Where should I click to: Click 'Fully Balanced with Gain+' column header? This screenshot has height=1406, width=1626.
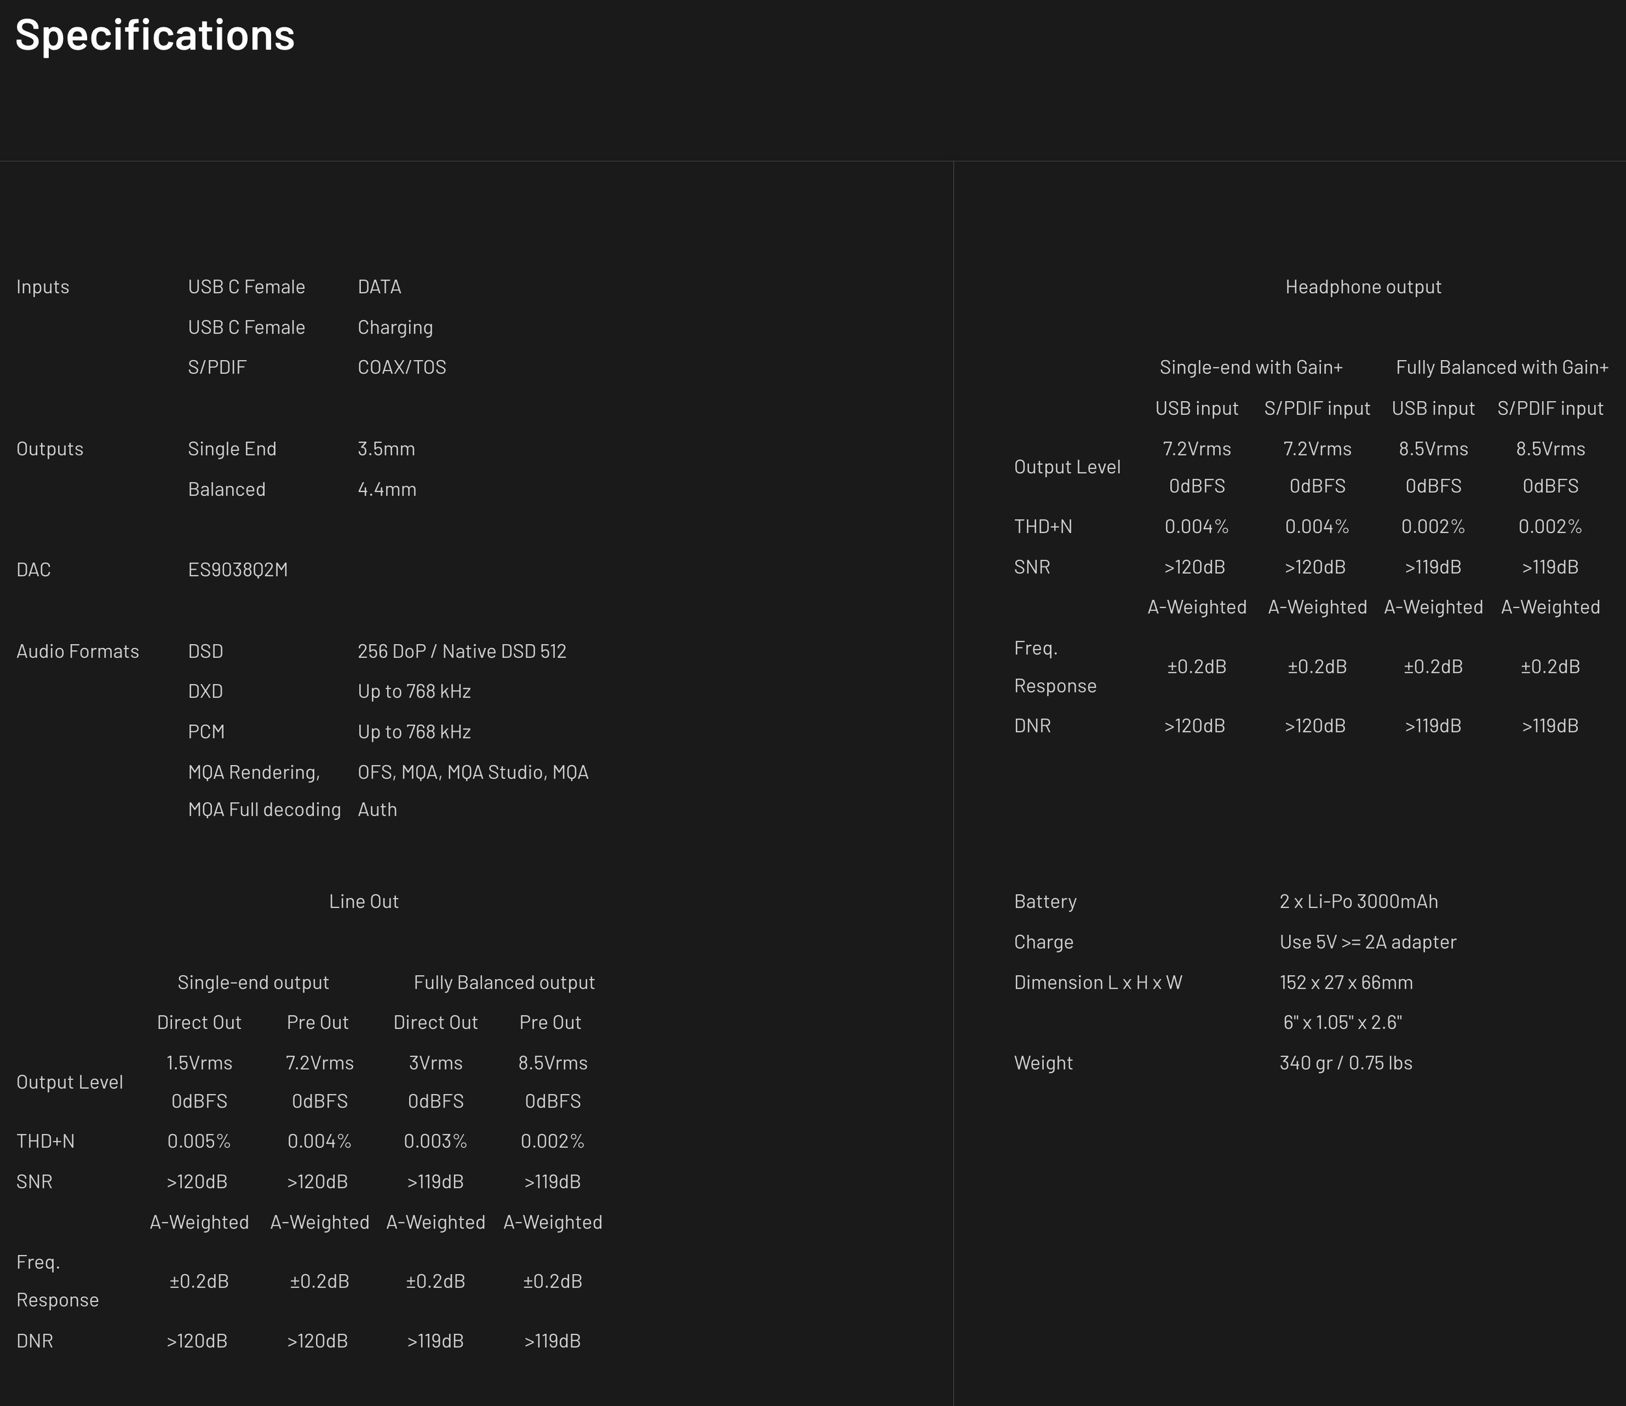1501,367
